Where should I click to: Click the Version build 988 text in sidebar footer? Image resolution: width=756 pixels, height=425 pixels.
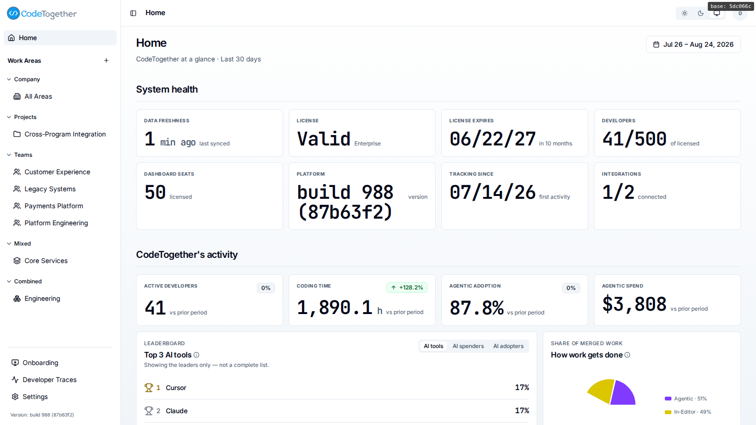(42, 415)
